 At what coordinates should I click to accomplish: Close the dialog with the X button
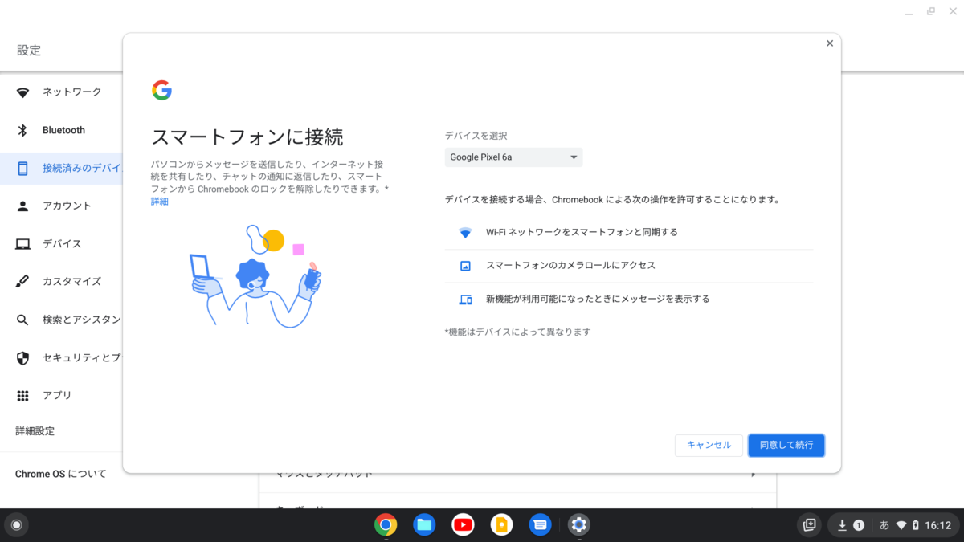[830, 43]
